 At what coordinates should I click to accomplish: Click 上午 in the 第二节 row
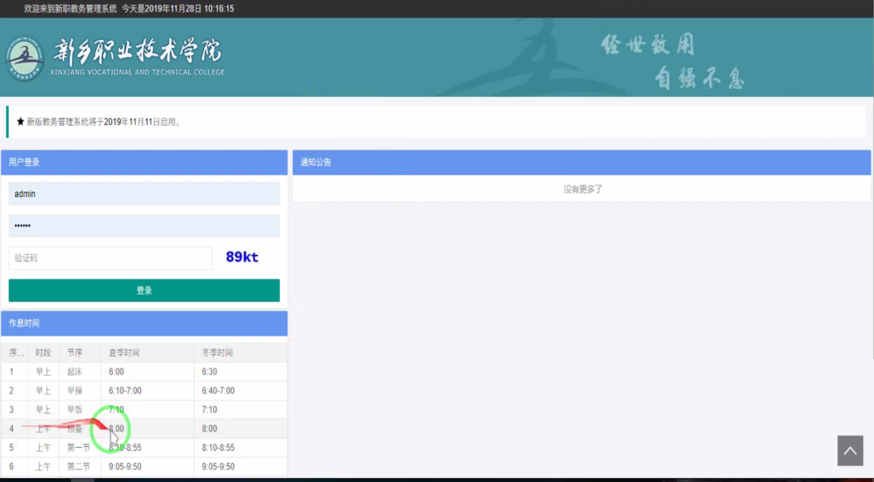43,466
